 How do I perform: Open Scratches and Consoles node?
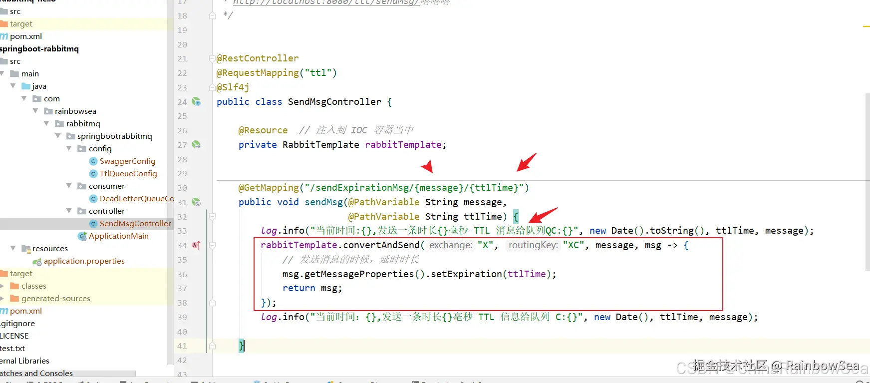tap(36, 374)
